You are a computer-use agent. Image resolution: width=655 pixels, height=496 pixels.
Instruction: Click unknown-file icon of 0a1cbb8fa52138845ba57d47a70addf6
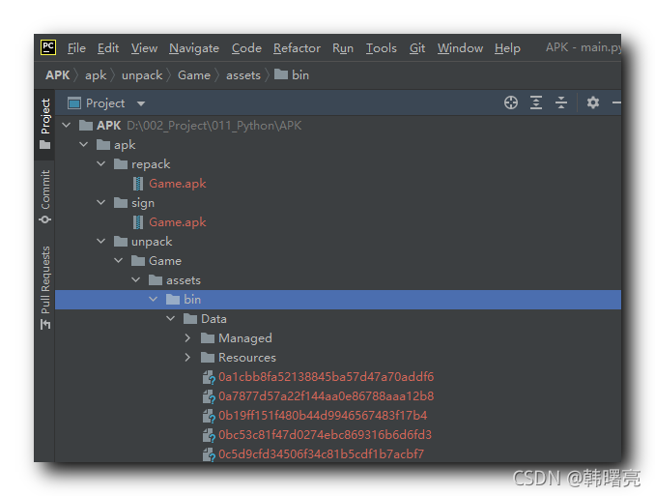point(209,377)
